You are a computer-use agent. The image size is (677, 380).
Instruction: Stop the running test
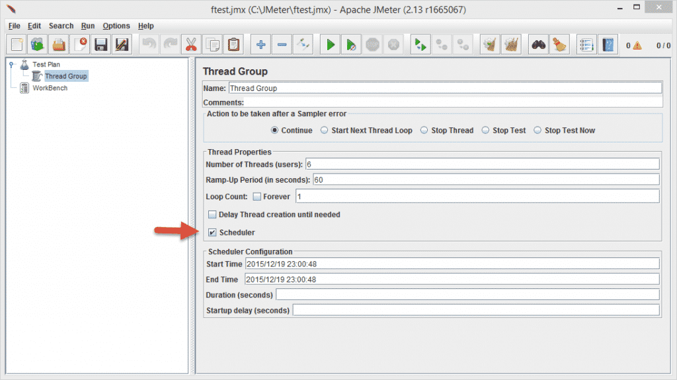372,44
